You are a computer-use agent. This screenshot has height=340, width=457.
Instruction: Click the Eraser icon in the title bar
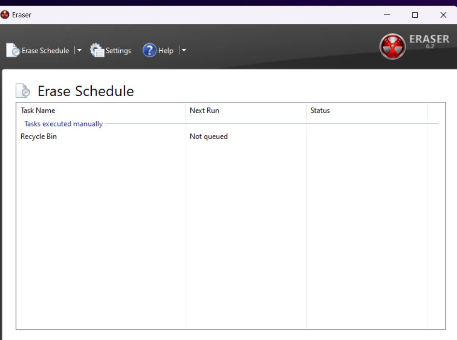coord(5,14)
